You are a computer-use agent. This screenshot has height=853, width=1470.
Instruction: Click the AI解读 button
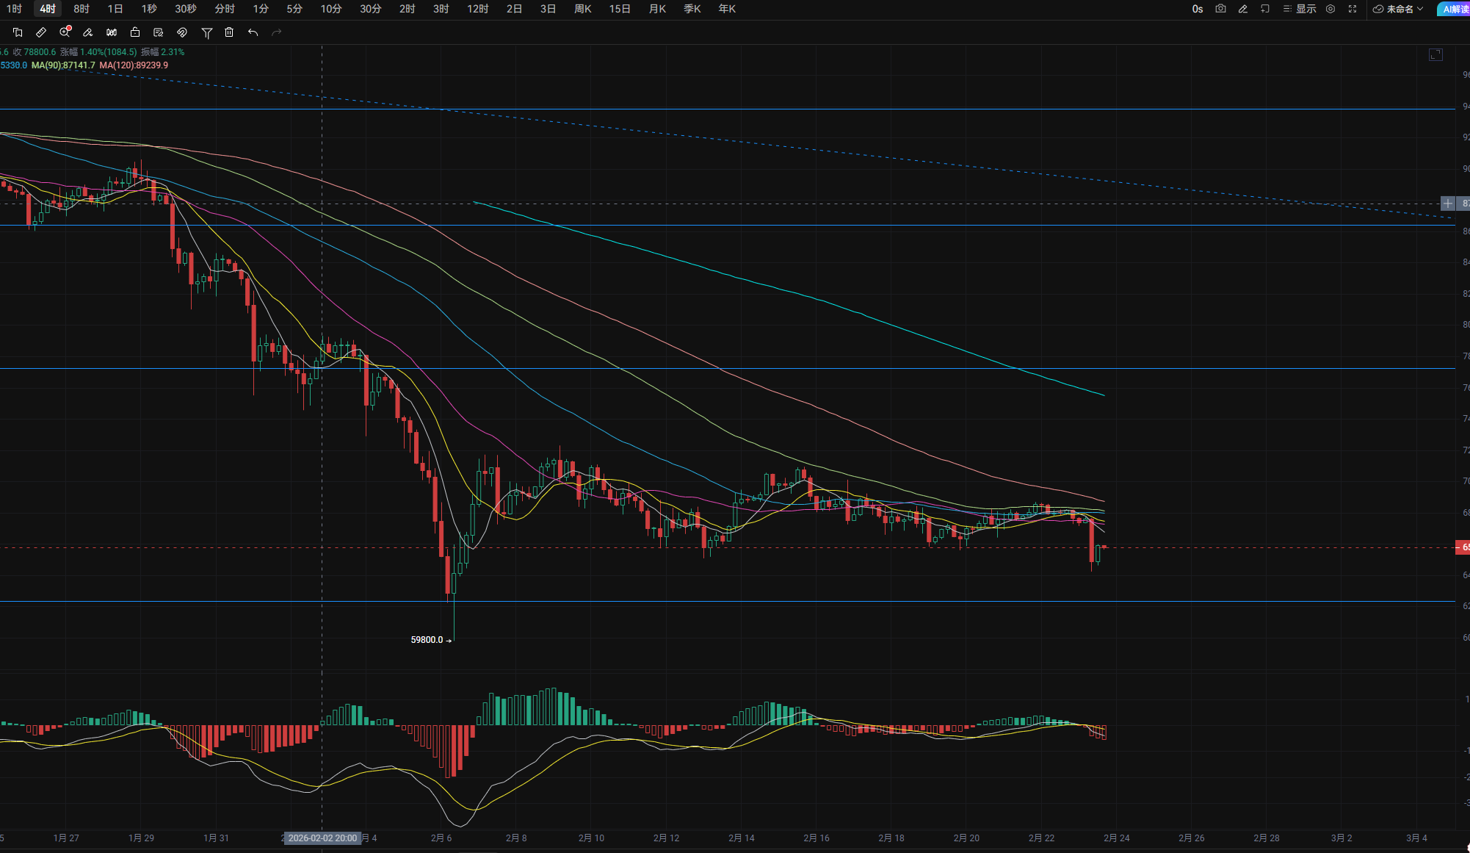(1455, 9)
